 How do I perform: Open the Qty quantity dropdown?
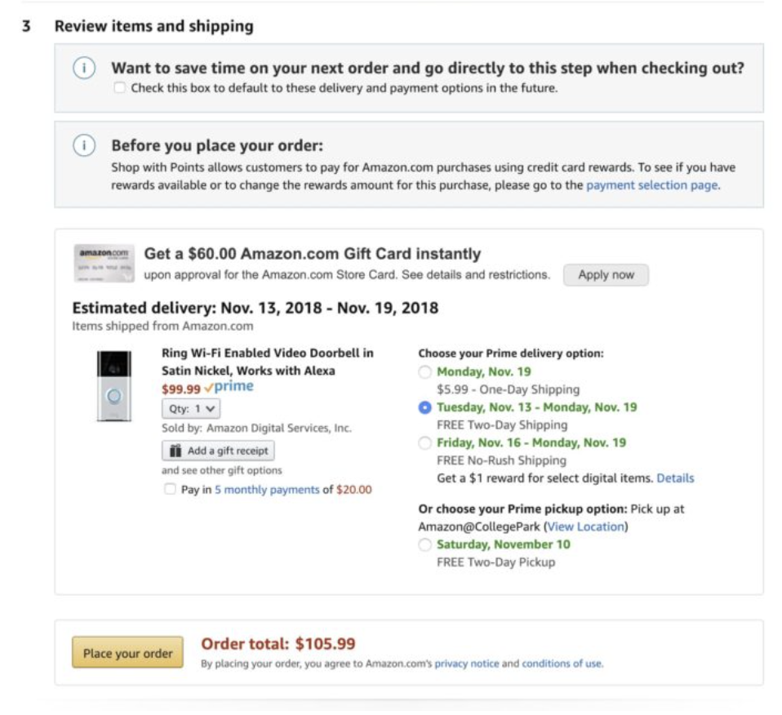tap(190, 408)
